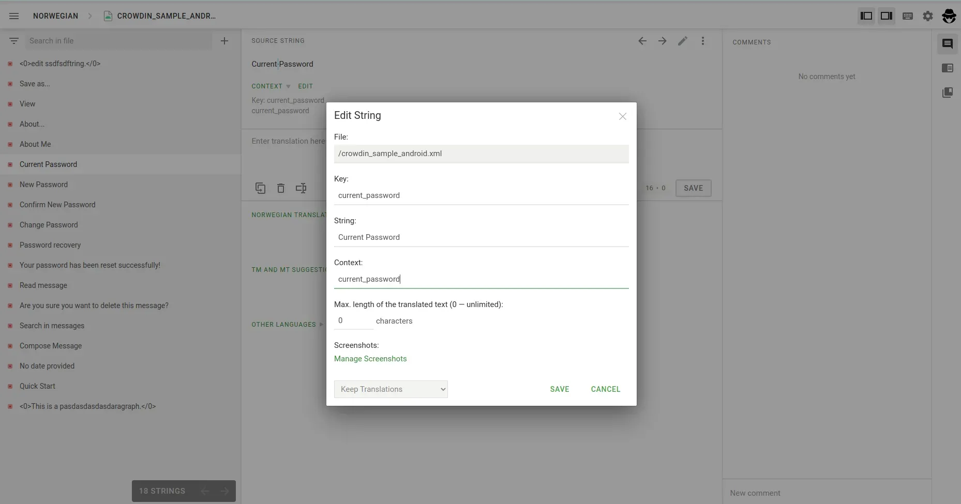The image size is (961, 504).
Task: Show the Comments panel in the right sidebar
Action: pos(949,44)
